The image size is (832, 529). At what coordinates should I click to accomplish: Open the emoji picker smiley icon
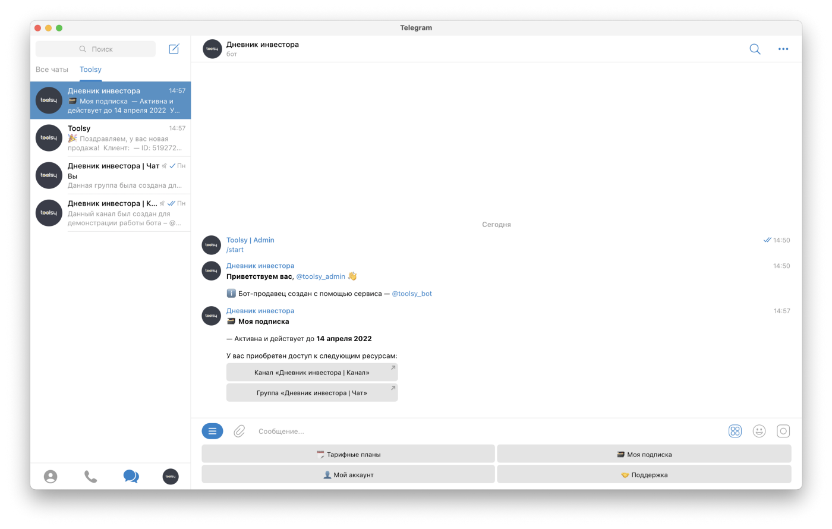coord(759,431)
